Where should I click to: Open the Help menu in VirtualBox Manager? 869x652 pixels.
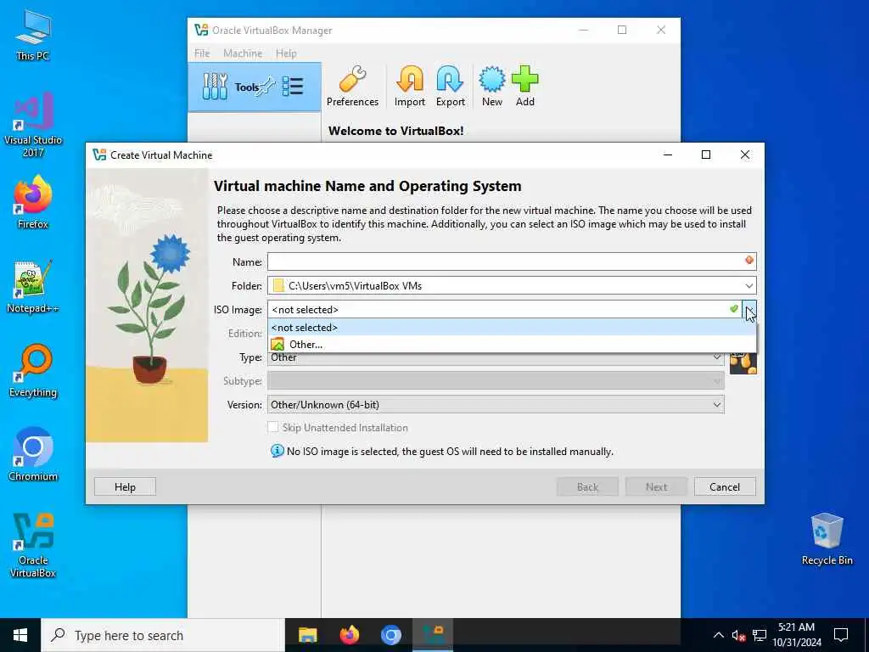tap(286, 53)
